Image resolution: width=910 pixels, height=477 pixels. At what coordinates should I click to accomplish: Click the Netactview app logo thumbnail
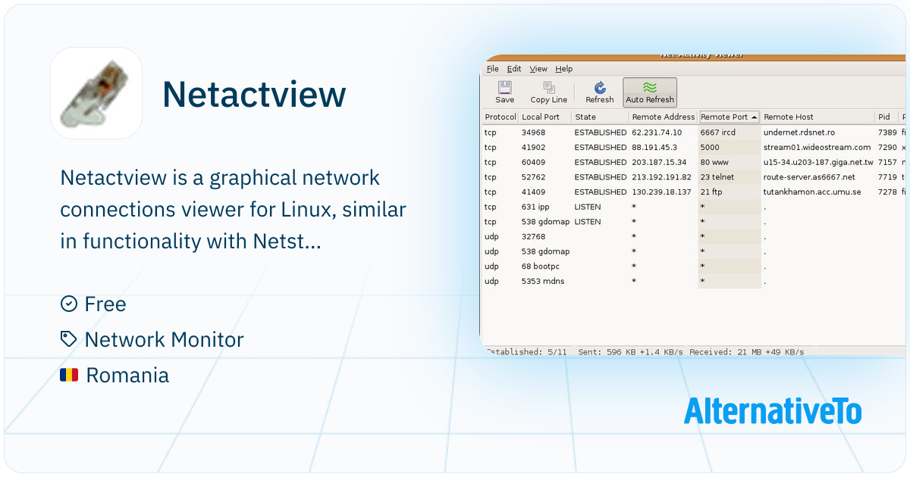(96, 93)
